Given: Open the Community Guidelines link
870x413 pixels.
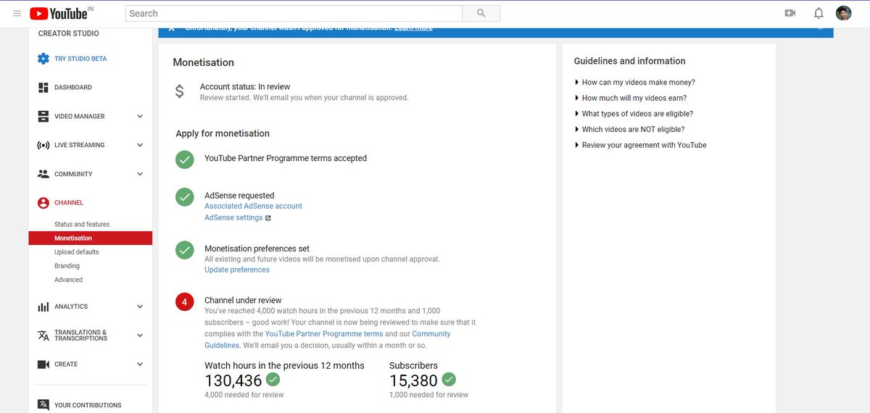Looking at the screenshot, I should point(328,340).
